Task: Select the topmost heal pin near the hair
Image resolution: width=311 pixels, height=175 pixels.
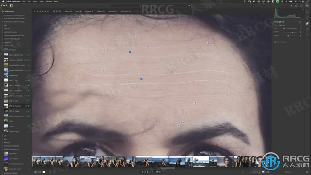Action: [x=208, y=43]
